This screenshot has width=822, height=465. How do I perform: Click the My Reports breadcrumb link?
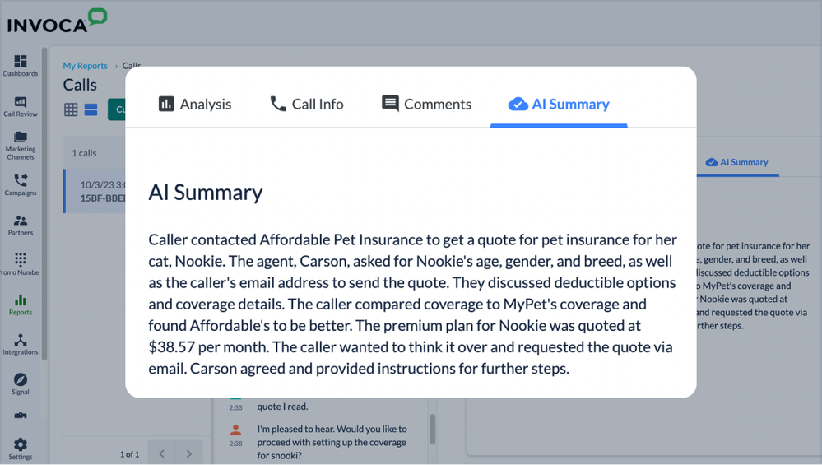86,66
